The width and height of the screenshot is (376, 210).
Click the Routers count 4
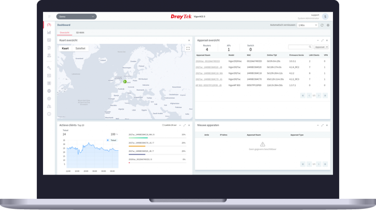(x=207, y=50)
